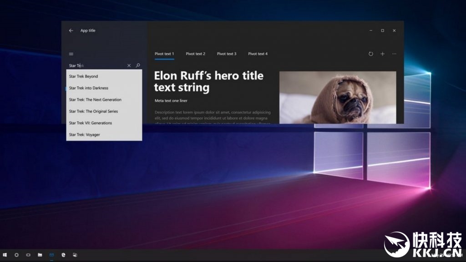
Task: Click the plus add icon
Action: tap(382, 54)
